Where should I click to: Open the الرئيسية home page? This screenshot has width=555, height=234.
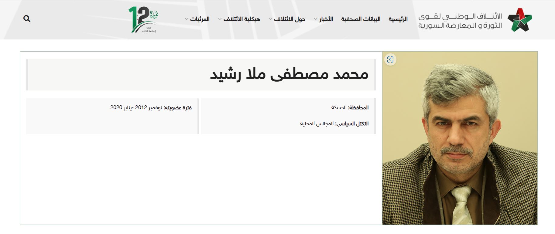(398, 19)
